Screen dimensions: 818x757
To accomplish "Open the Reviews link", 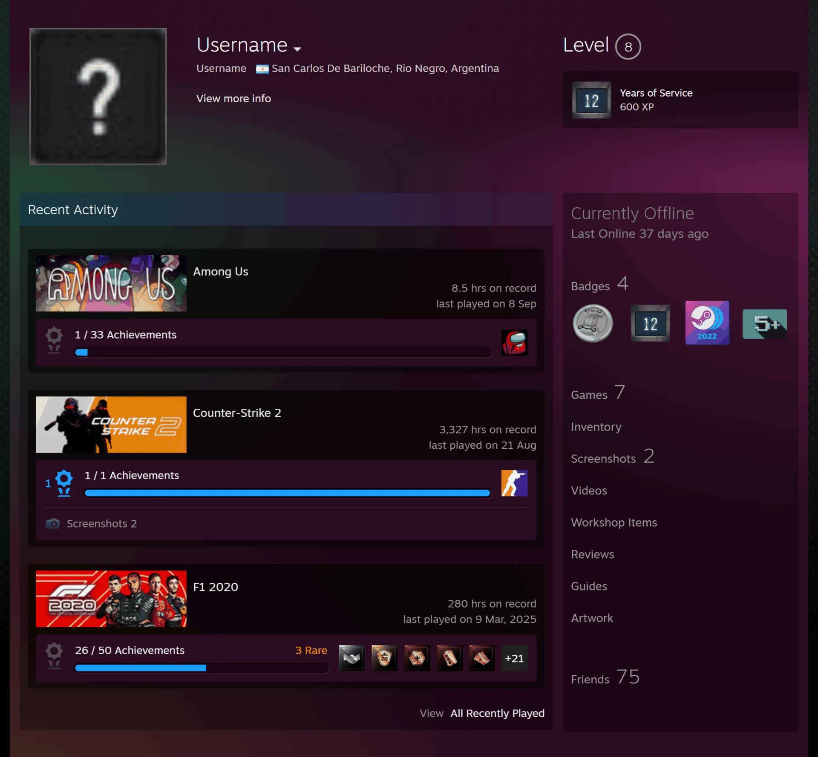I will coord(592,554).
